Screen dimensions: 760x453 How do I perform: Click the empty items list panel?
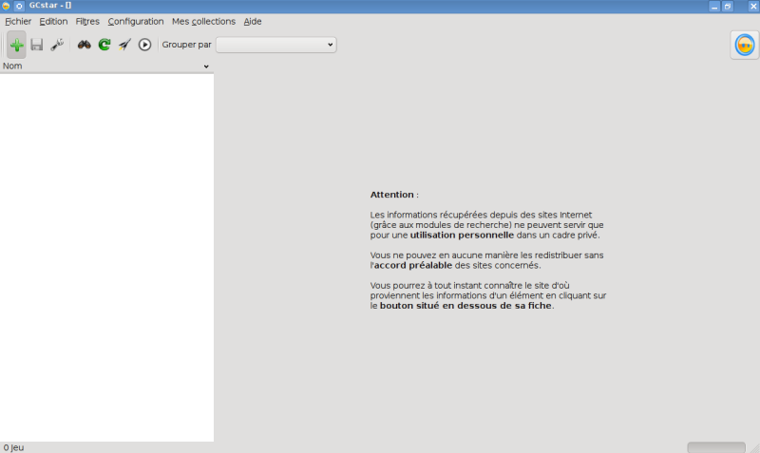coord(106,257)
